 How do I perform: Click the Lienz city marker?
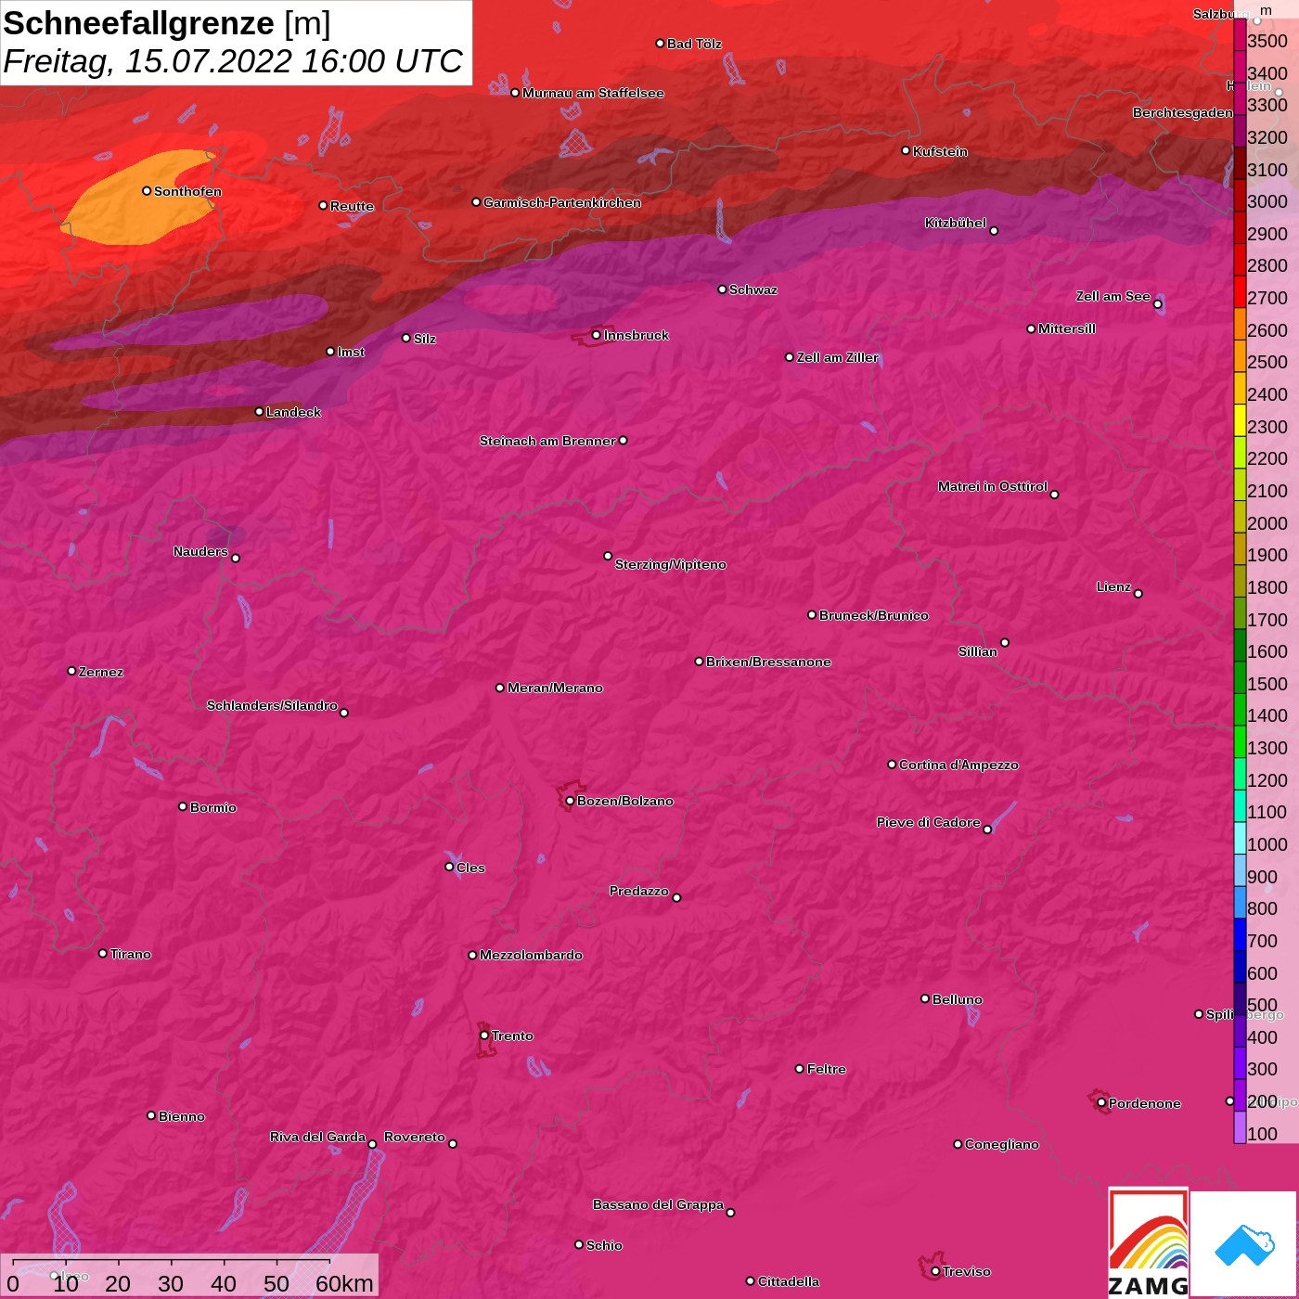[1138, 593]
